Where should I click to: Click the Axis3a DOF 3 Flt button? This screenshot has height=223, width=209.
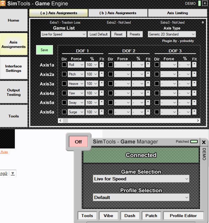tap(194, 84)
